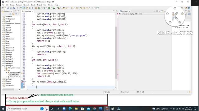Click the Open Type toolbar icon

63,8
